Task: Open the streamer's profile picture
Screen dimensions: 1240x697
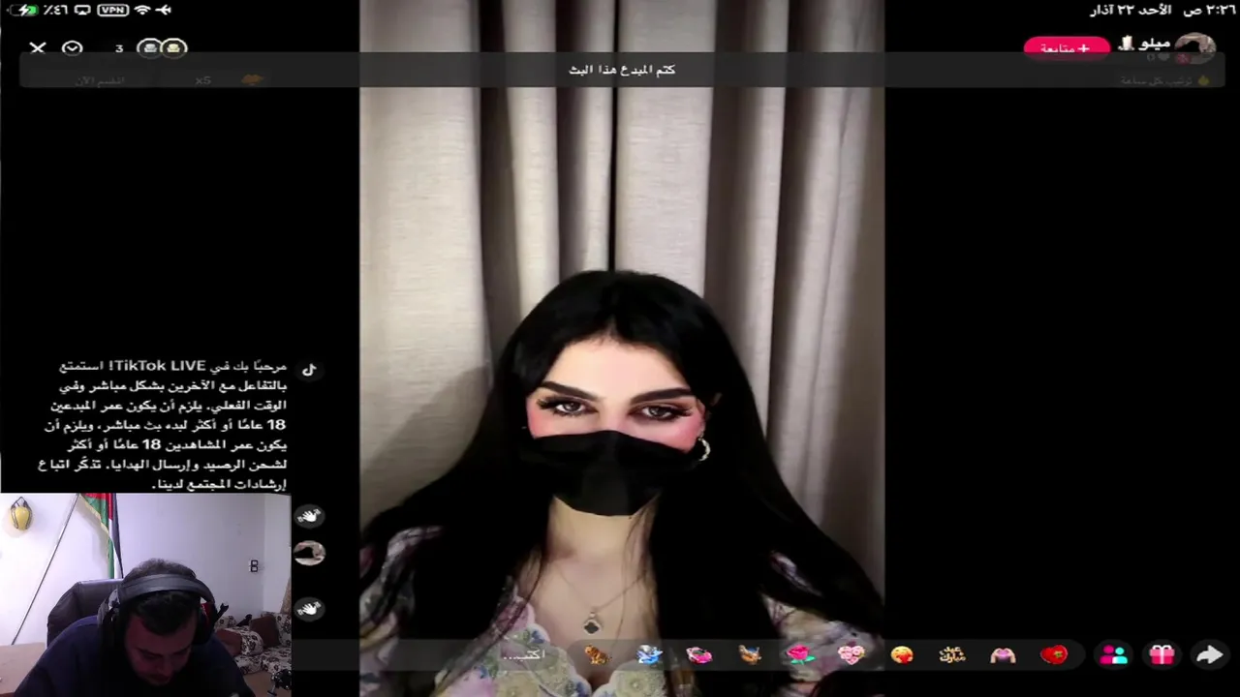Action: pos(1194,47)
